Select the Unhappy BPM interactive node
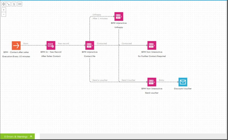The image size is (228, 140). (119, 16)
